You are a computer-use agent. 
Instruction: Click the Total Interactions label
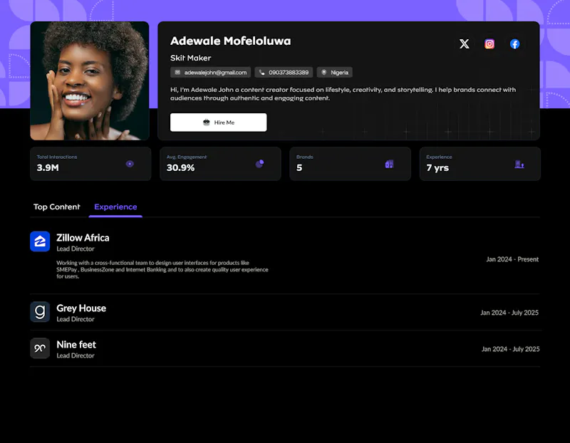coord(57,157)
